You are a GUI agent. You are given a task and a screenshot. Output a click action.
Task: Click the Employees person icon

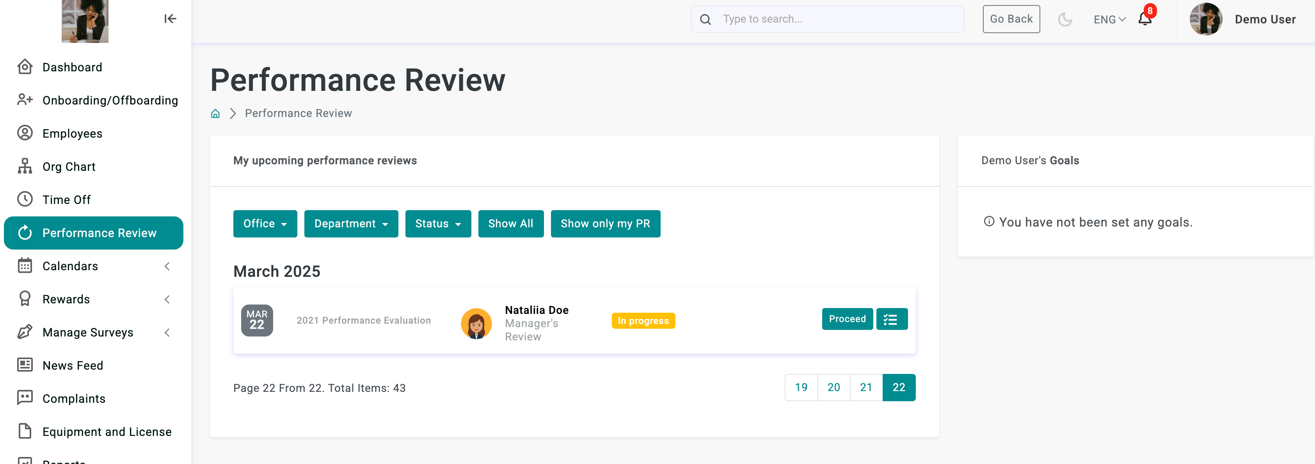pos(25,133)
